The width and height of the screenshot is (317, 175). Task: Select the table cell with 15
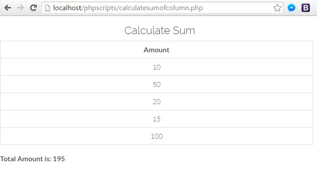click(156, 119)
